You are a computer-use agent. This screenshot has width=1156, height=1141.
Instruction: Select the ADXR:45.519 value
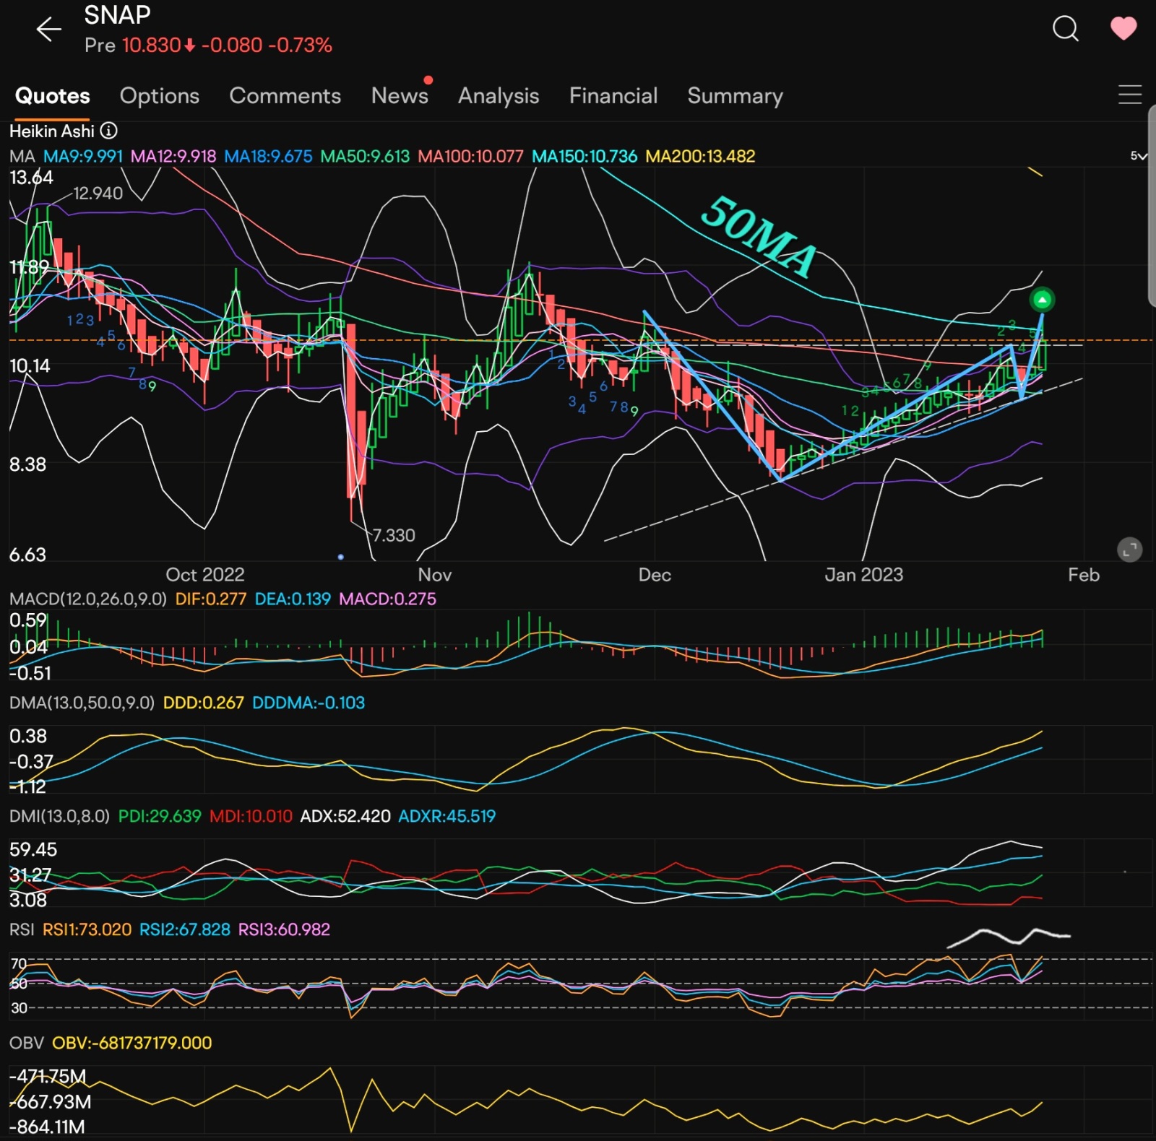pyautogui.click(x=447, y=817)
